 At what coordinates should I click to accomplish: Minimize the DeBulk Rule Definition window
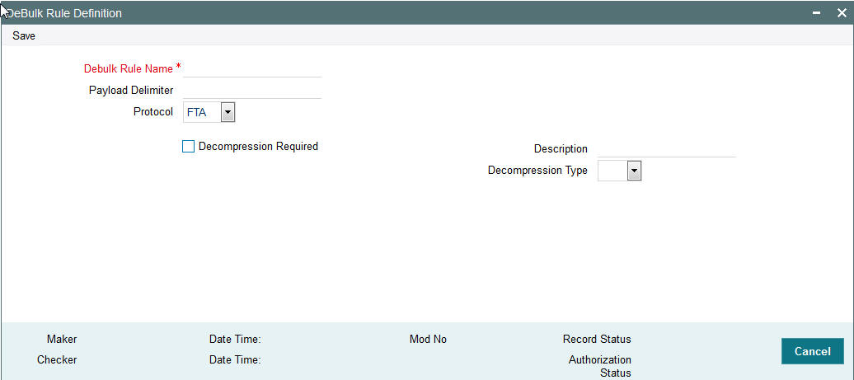[818, 13]
